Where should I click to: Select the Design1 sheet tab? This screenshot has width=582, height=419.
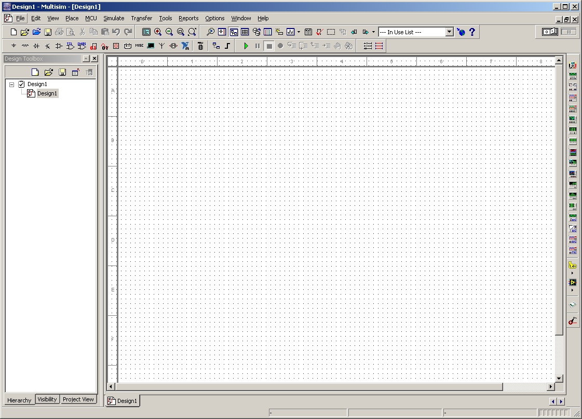(123, 401)
